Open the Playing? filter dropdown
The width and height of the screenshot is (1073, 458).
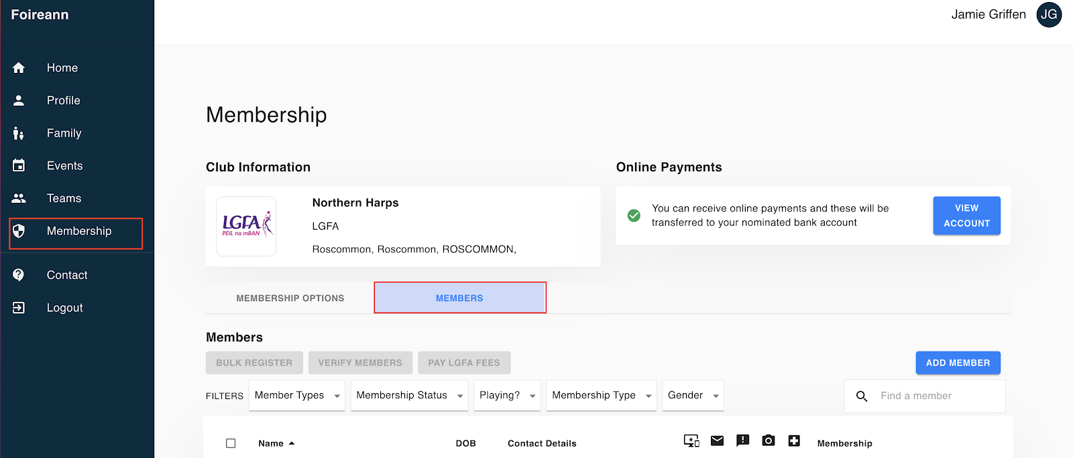(x=507, y=396)
